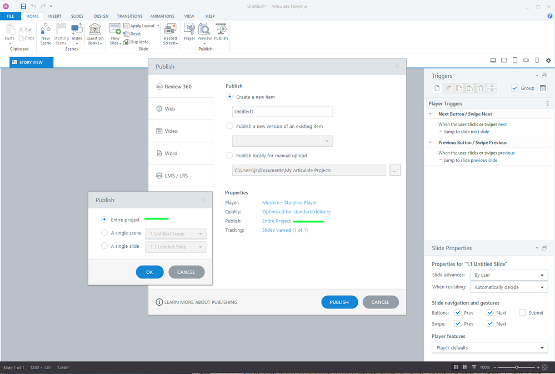Select 'Publish locally for manual upload' option

tap(230, 156)
